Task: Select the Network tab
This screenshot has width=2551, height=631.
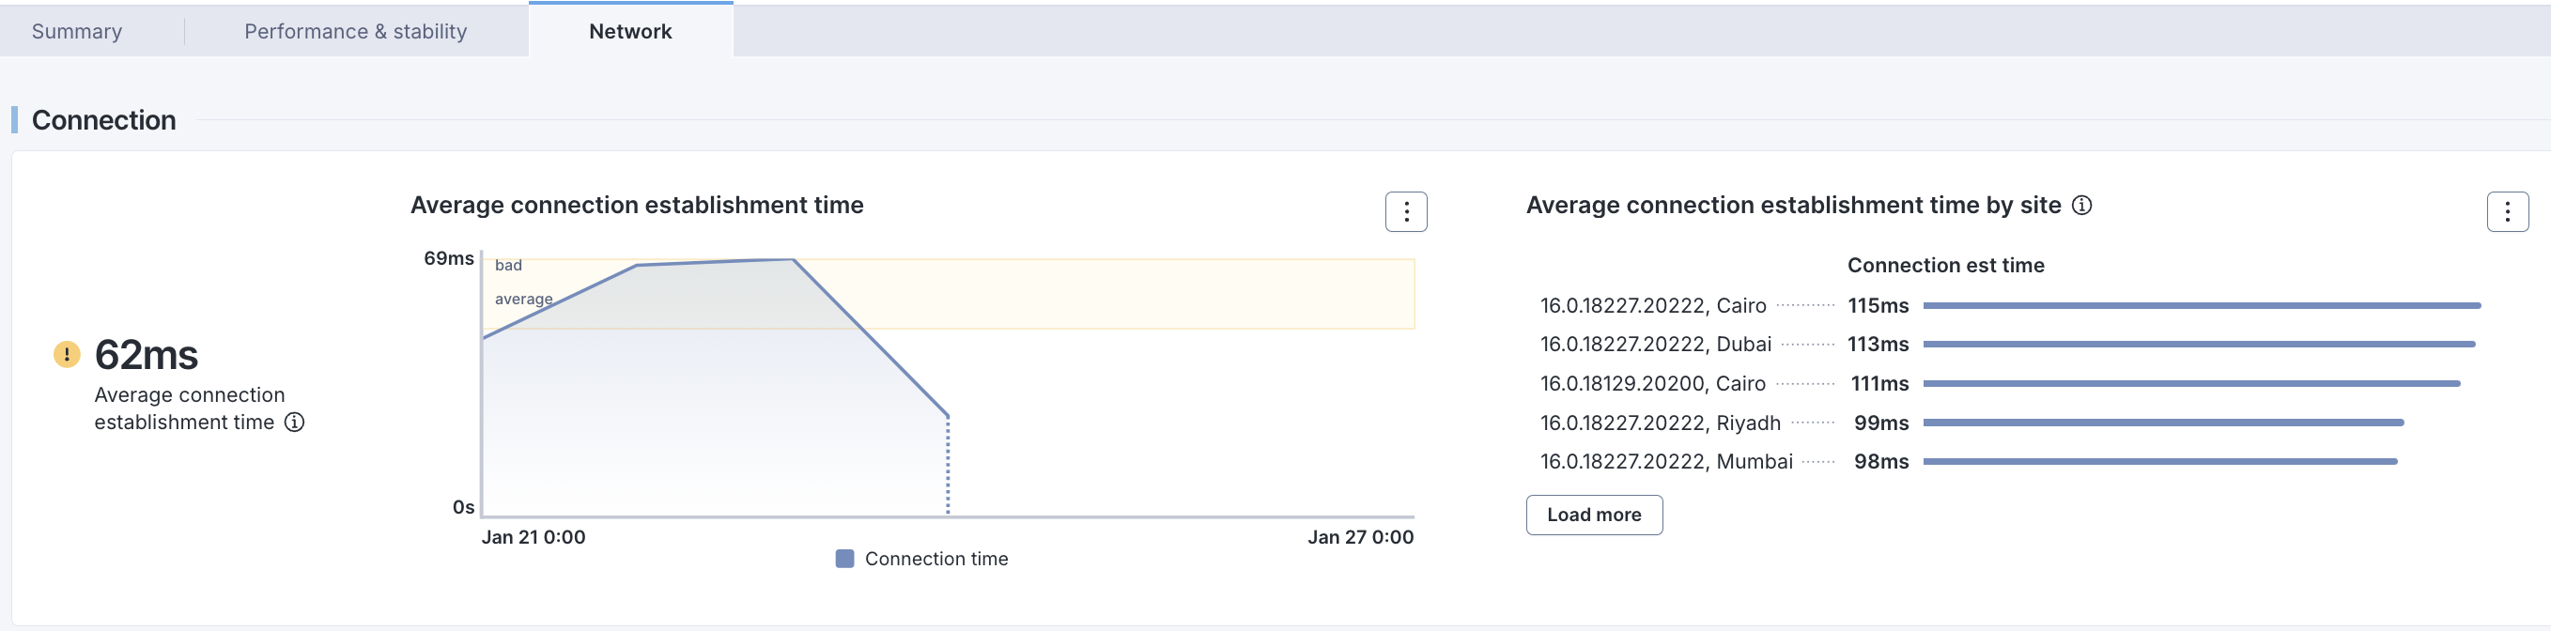Action: click(x=630, y=32)
